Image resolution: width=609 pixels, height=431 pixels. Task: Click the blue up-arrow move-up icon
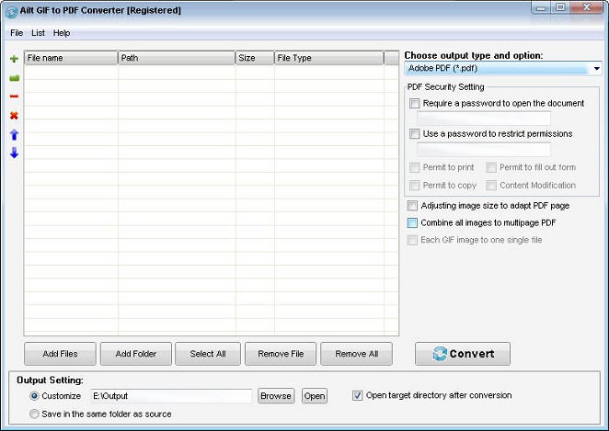[15, 134]
